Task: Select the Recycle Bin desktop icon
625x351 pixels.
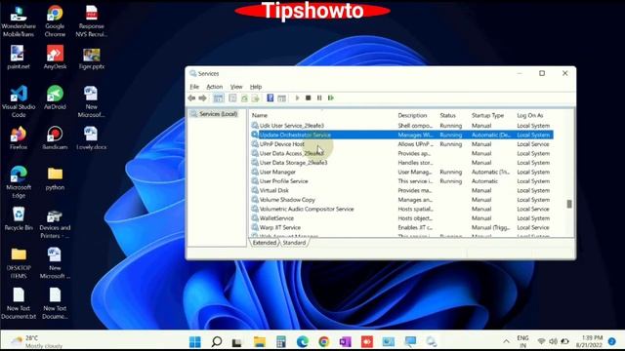Action: (19, 218)
